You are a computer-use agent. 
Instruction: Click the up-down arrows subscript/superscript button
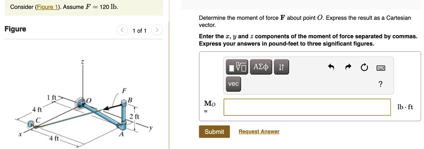282,67
